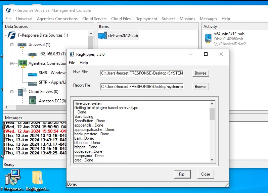Open the Cloud Files menu

[x=121, y=18]
